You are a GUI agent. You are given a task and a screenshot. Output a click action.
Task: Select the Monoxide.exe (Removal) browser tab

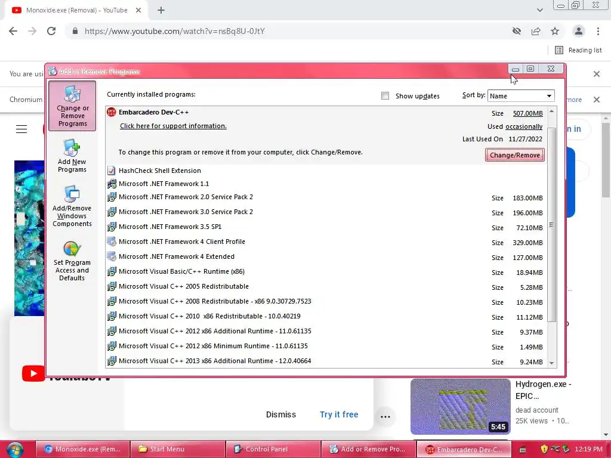pyautogui.click(x=76, y=11)
